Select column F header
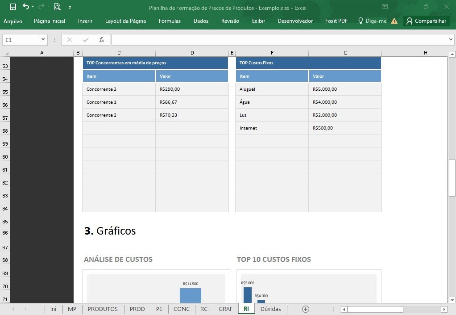This screenshot has height=315, width=456. click(x=272, y=53)
